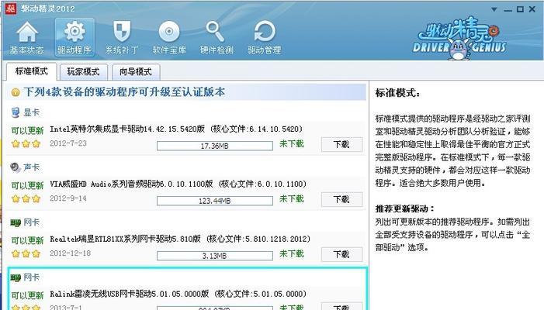The width and height of the screenshot is (544, 310).
Task: Click the 123.44MB progress bar
Action: pos(215,201)
